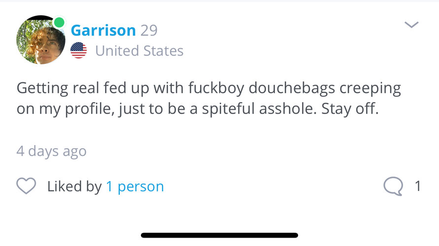The height and width of the screenshot is (246, 439).
Task: Tap the home indicator bar at bottom
Action: (x=220, y=235)
